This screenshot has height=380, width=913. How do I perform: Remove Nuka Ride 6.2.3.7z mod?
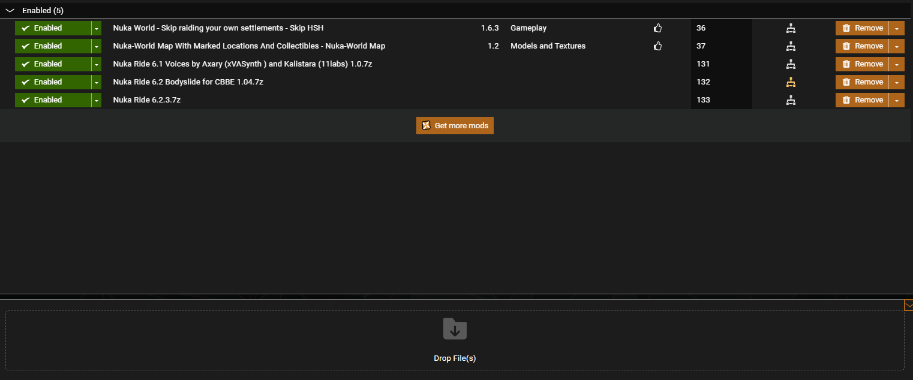point(862,100)
